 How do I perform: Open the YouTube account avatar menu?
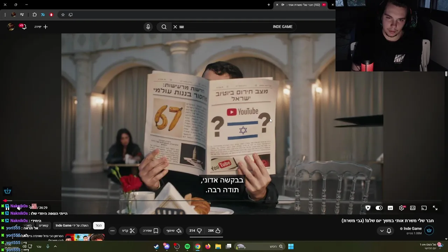[11, 27]
